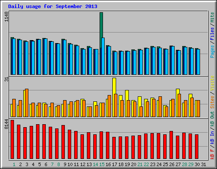This screenshot has width=217, height=169.
Task: Click the red kB bar for day 17
Action: click(114, 148)
